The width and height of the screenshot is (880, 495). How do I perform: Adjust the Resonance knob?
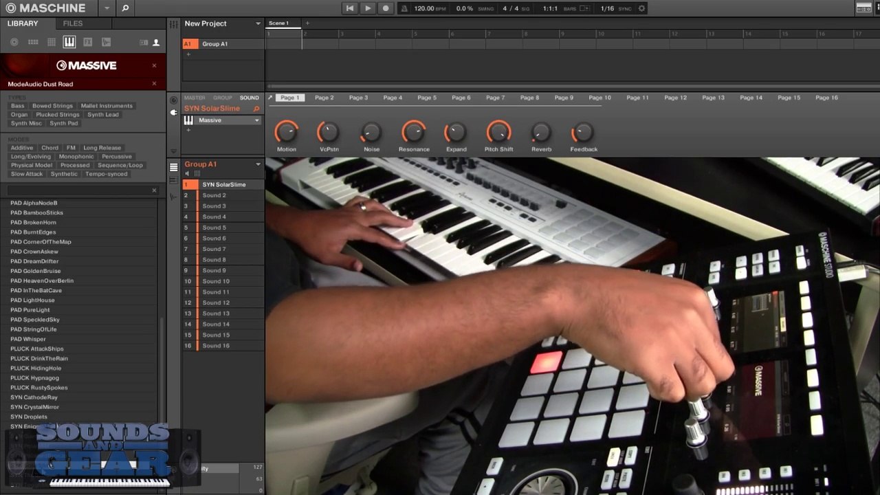coord(413,132)
